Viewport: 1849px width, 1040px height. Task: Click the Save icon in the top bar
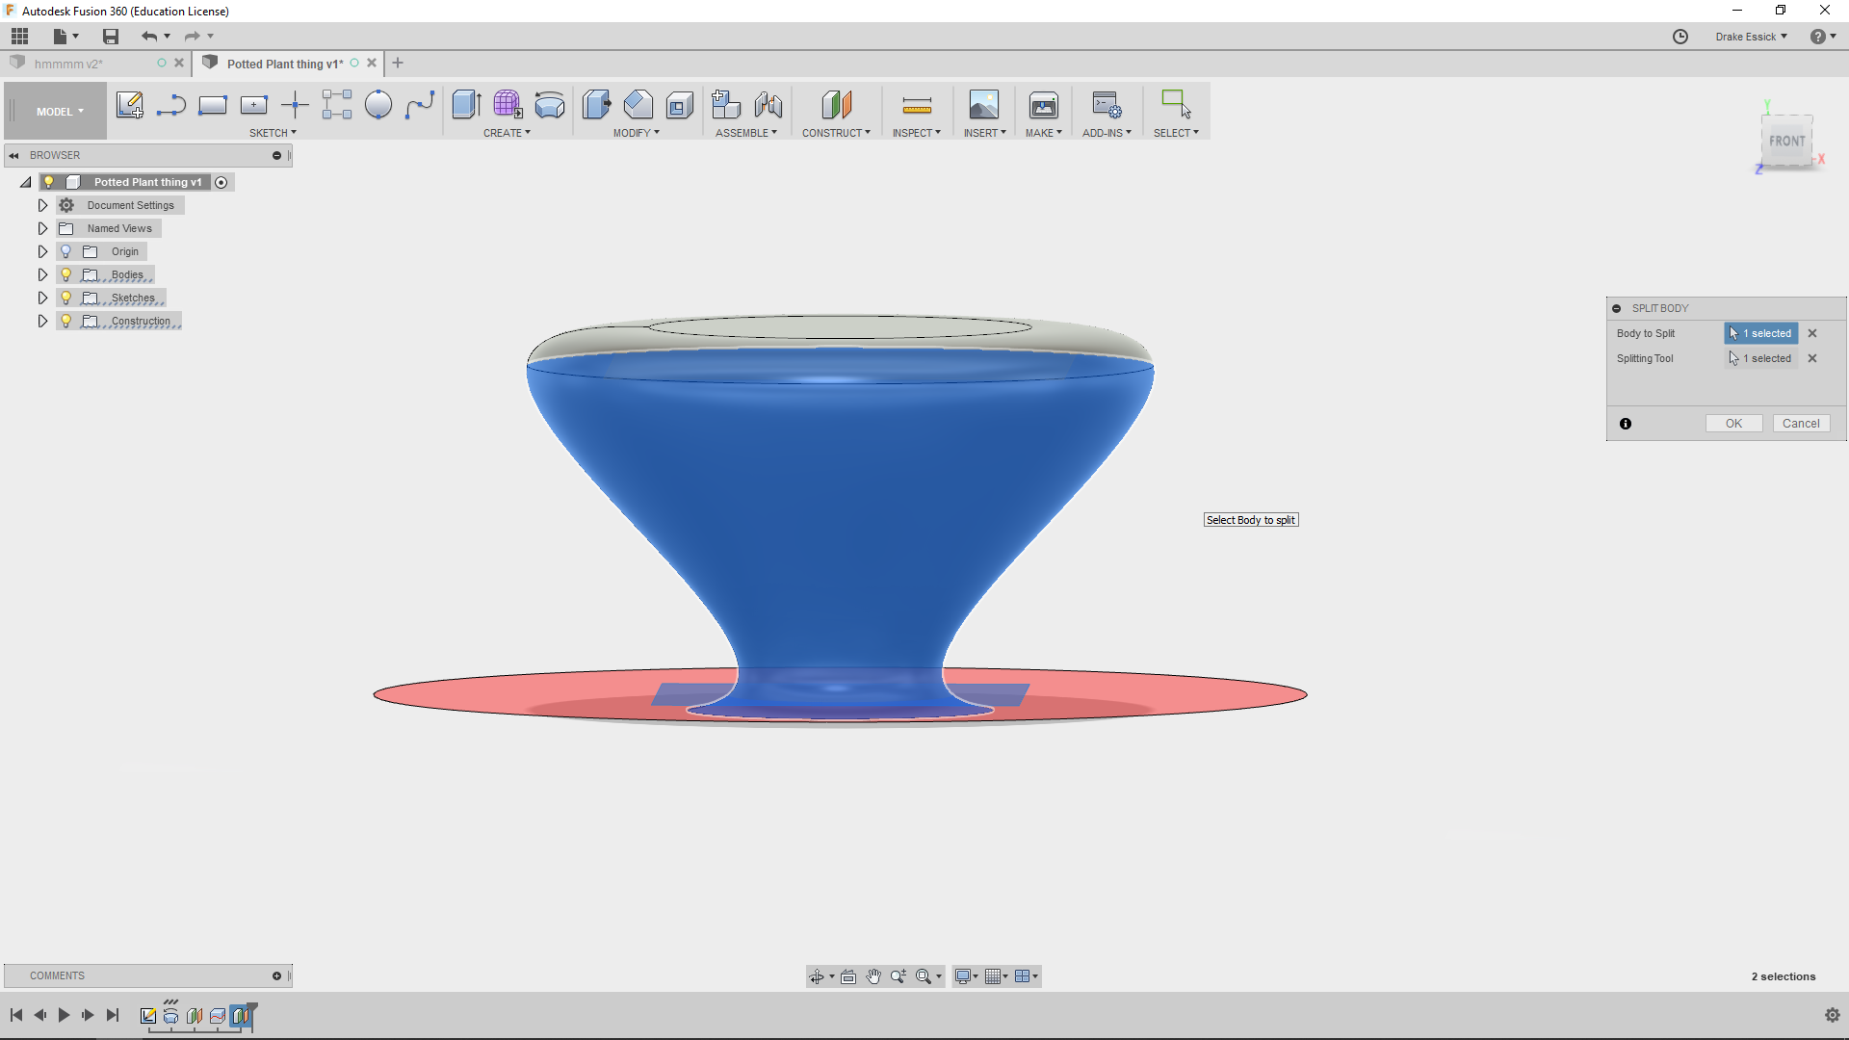(x=111, y=37)
